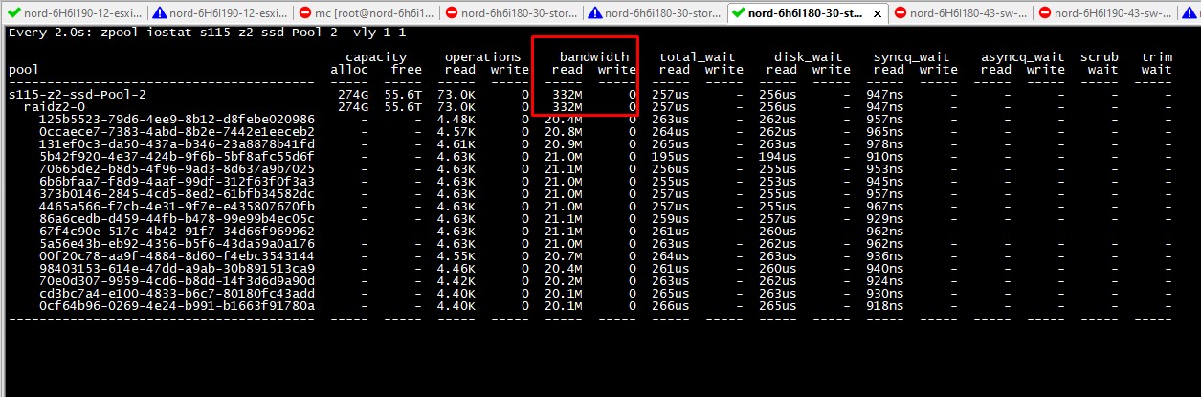Click the 20.8M read bandwidth value

pyautogui.click(x=564, y=132)
